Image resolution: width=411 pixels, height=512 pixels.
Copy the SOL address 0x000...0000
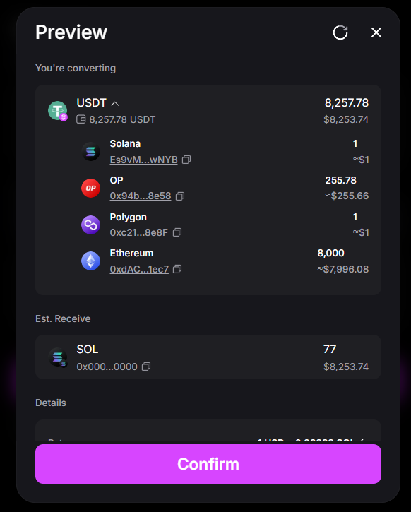[x=146, y=367]
